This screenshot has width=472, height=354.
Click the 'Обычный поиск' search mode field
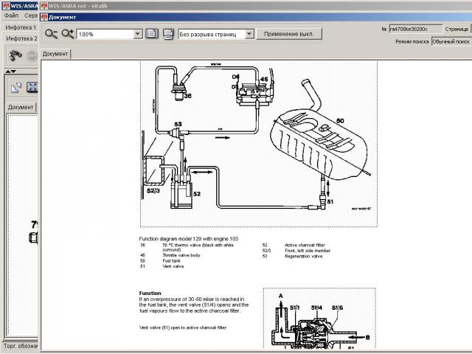[451, 42]
